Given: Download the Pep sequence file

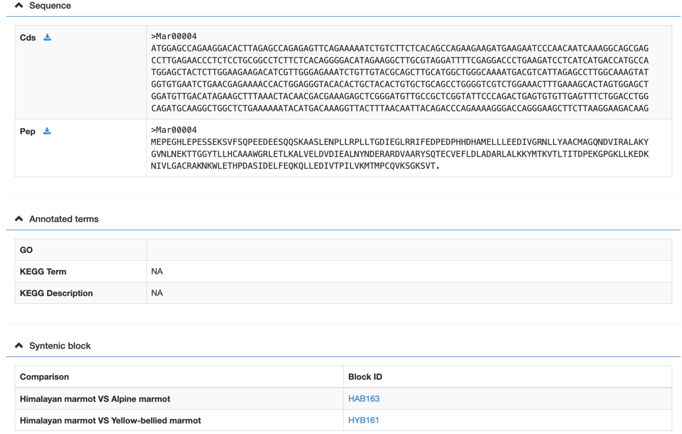Looking at the screenshot, I should (x=47, y=131).
